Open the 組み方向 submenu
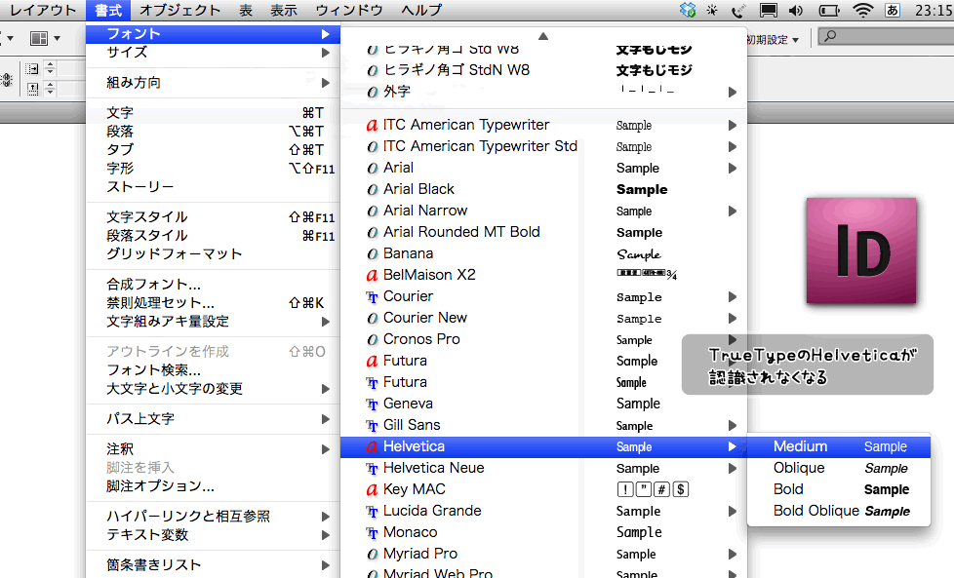Viewport: 954px width, 578px height. coord(213,83)
